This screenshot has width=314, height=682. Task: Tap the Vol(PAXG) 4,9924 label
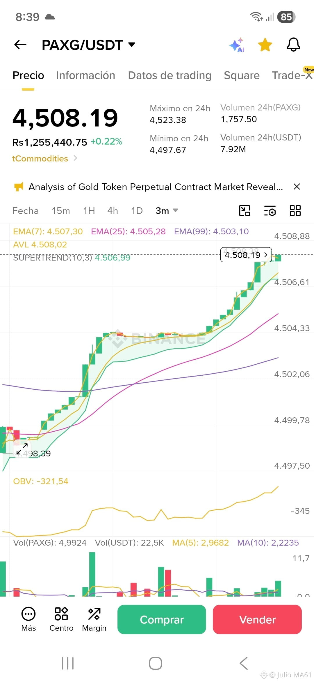[x=50, y=543]
